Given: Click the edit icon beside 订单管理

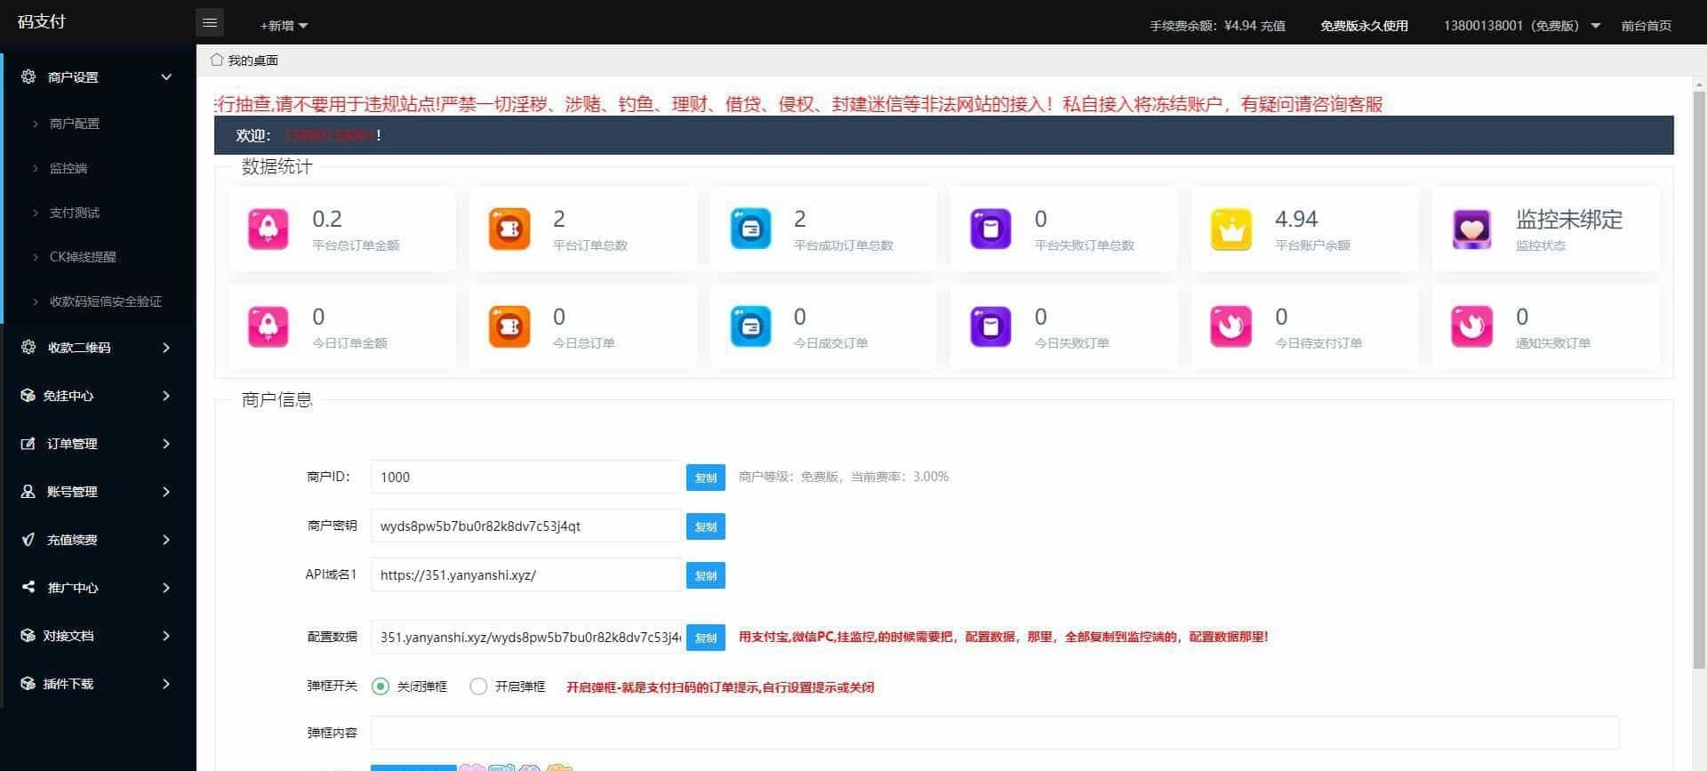Looking at the screenshot, I should coord(28,443).
